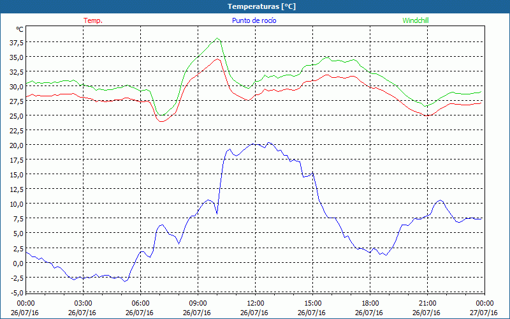510x319 pixels.
Task: Click the 22,5 y-axis value
Action: pos(17,131)
